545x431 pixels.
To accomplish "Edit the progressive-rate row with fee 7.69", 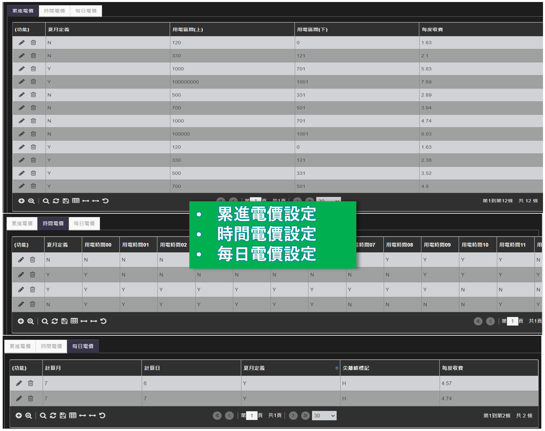I will pyautogui.click(x=22, y=82).
